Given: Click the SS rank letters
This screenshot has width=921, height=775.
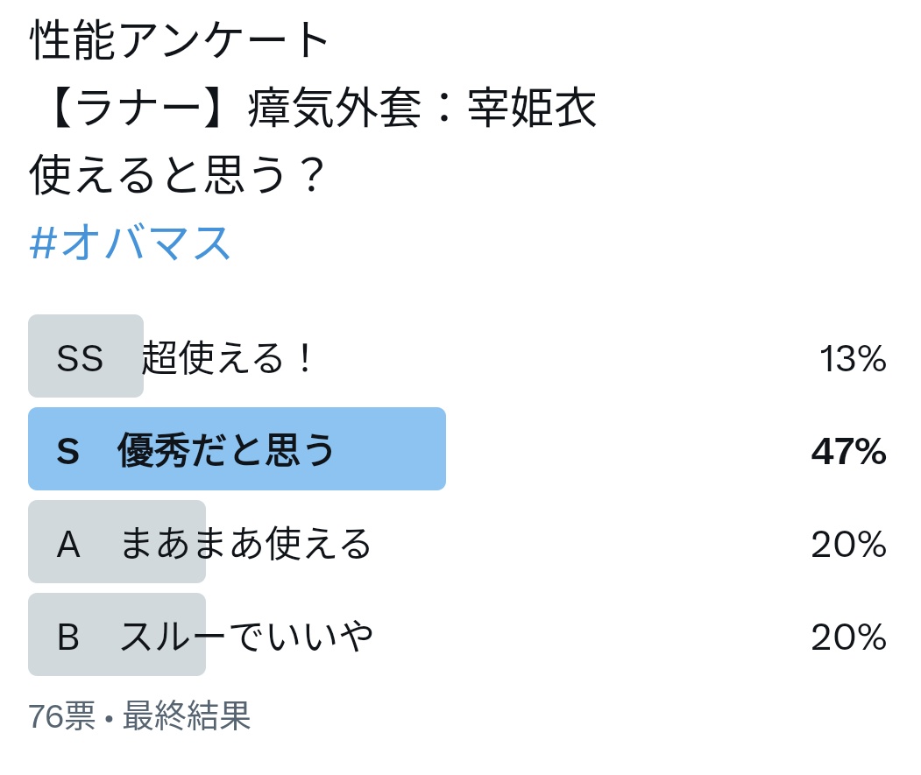Looking at the screenshot, I should [80, 358].
